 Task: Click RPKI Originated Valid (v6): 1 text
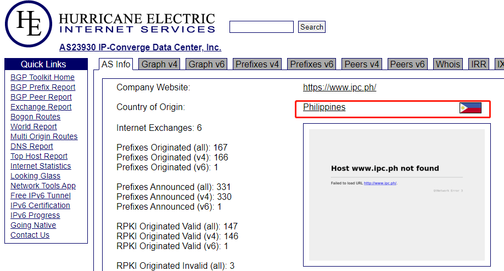click(172, 246)
